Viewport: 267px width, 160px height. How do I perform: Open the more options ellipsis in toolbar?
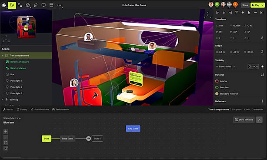[59, 5]
